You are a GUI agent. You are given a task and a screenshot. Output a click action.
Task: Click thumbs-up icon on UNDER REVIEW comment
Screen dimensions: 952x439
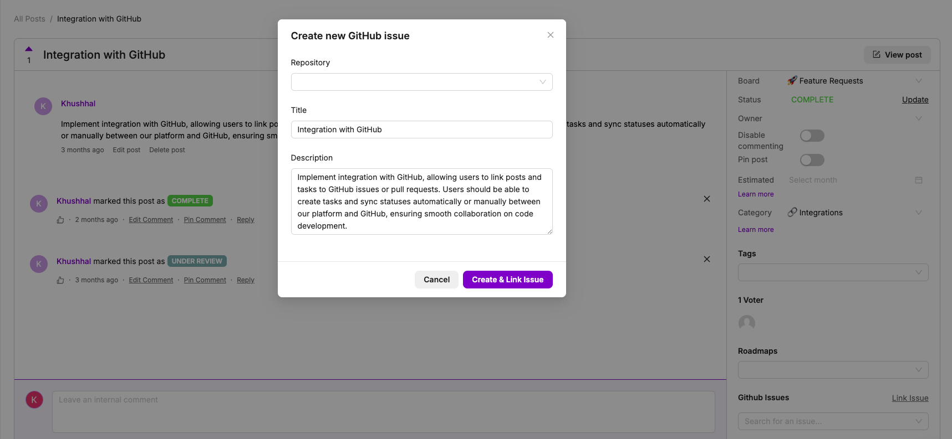[60, 280]
